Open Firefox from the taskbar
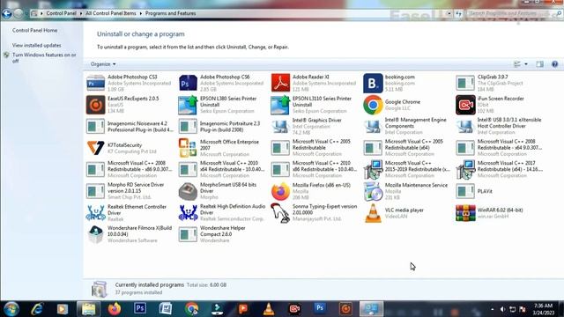 (115, 309)
